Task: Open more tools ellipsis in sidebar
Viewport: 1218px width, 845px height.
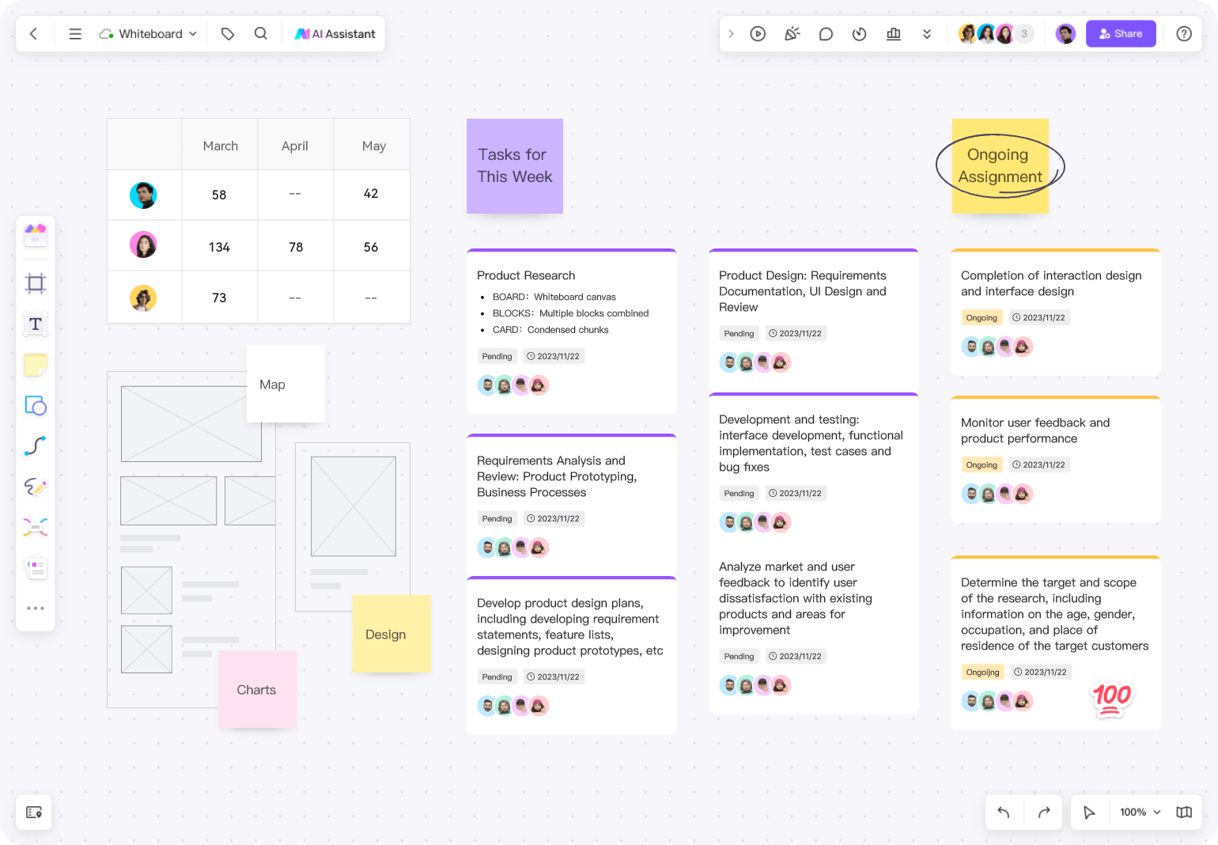Action: coord(36,608)
